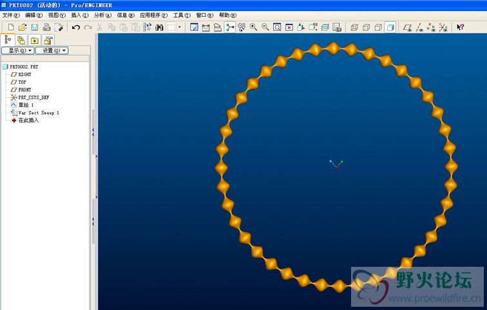
Task: Click the Copy icon in the toolbar
Action: [112, 27]
